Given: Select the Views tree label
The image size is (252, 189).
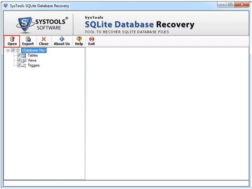Looking at the screenshot, I should pos(32,60).
